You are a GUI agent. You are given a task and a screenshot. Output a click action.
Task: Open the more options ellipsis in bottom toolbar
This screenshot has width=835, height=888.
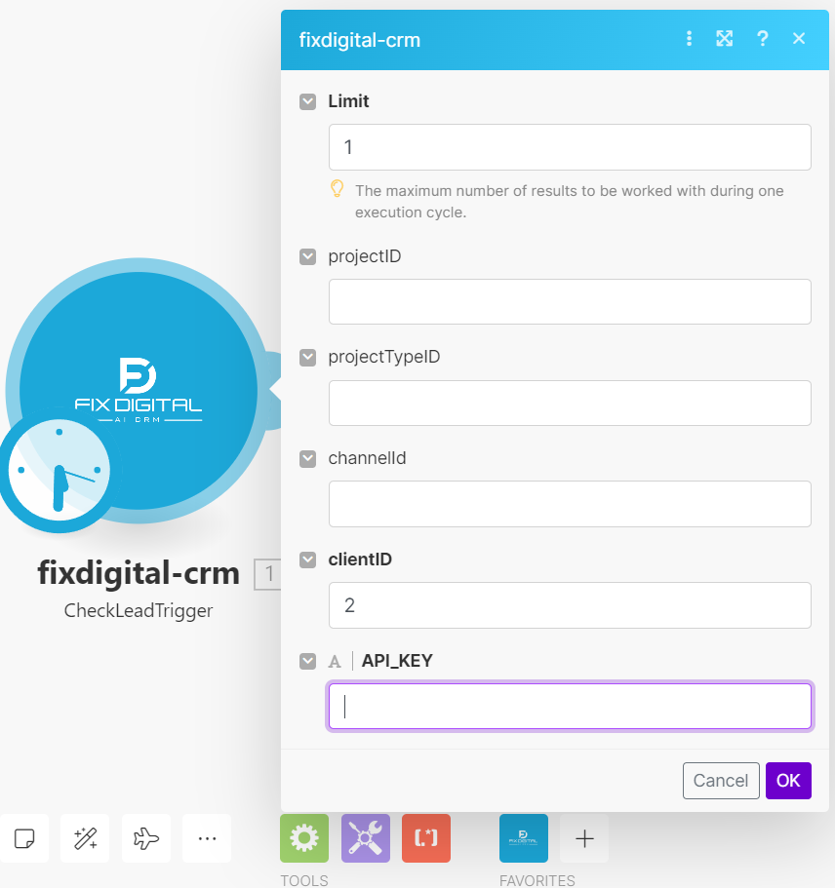[207, 838]
